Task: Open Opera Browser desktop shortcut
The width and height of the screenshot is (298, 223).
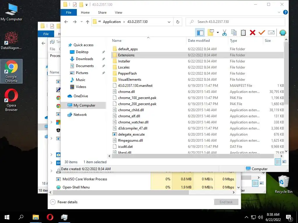Action: point(11,100)
